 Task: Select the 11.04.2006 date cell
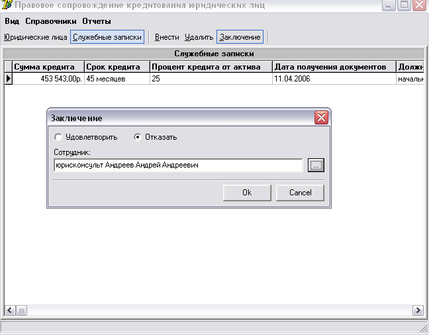[334, 79]
